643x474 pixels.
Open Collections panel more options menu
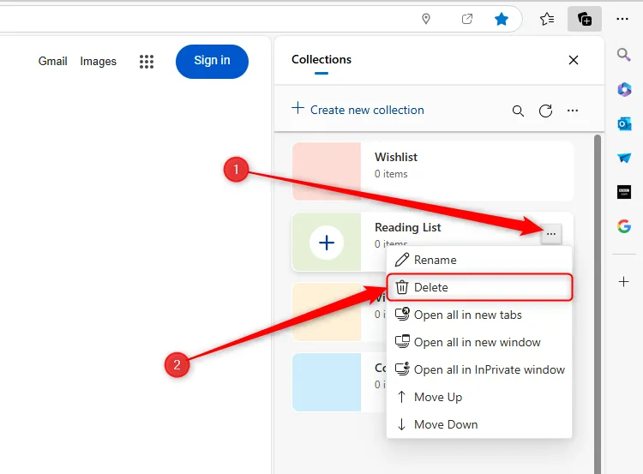(x=573, y=111)
